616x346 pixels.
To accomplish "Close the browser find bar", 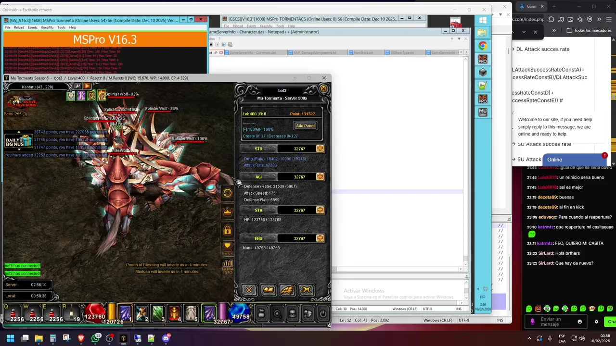I will point(535,32).
